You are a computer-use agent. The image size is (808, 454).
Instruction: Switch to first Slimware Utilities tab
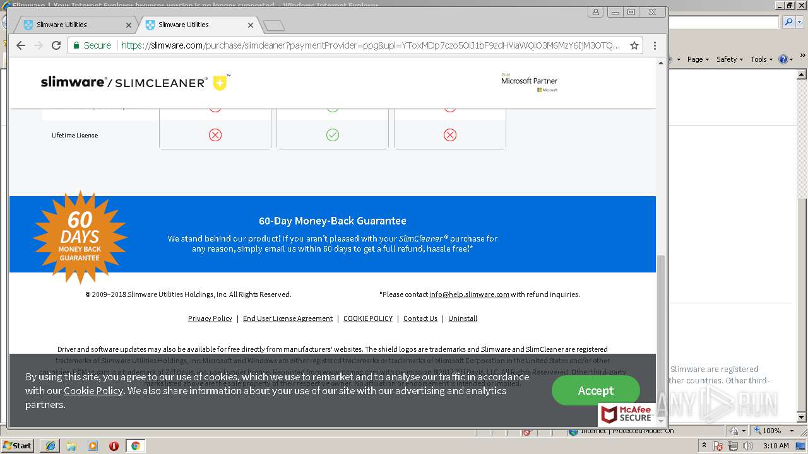pos(76,25)
